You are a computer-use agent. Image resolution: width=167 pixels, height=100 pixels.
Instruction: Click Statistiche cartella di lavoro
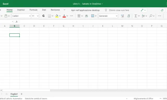tap(36, 99)
